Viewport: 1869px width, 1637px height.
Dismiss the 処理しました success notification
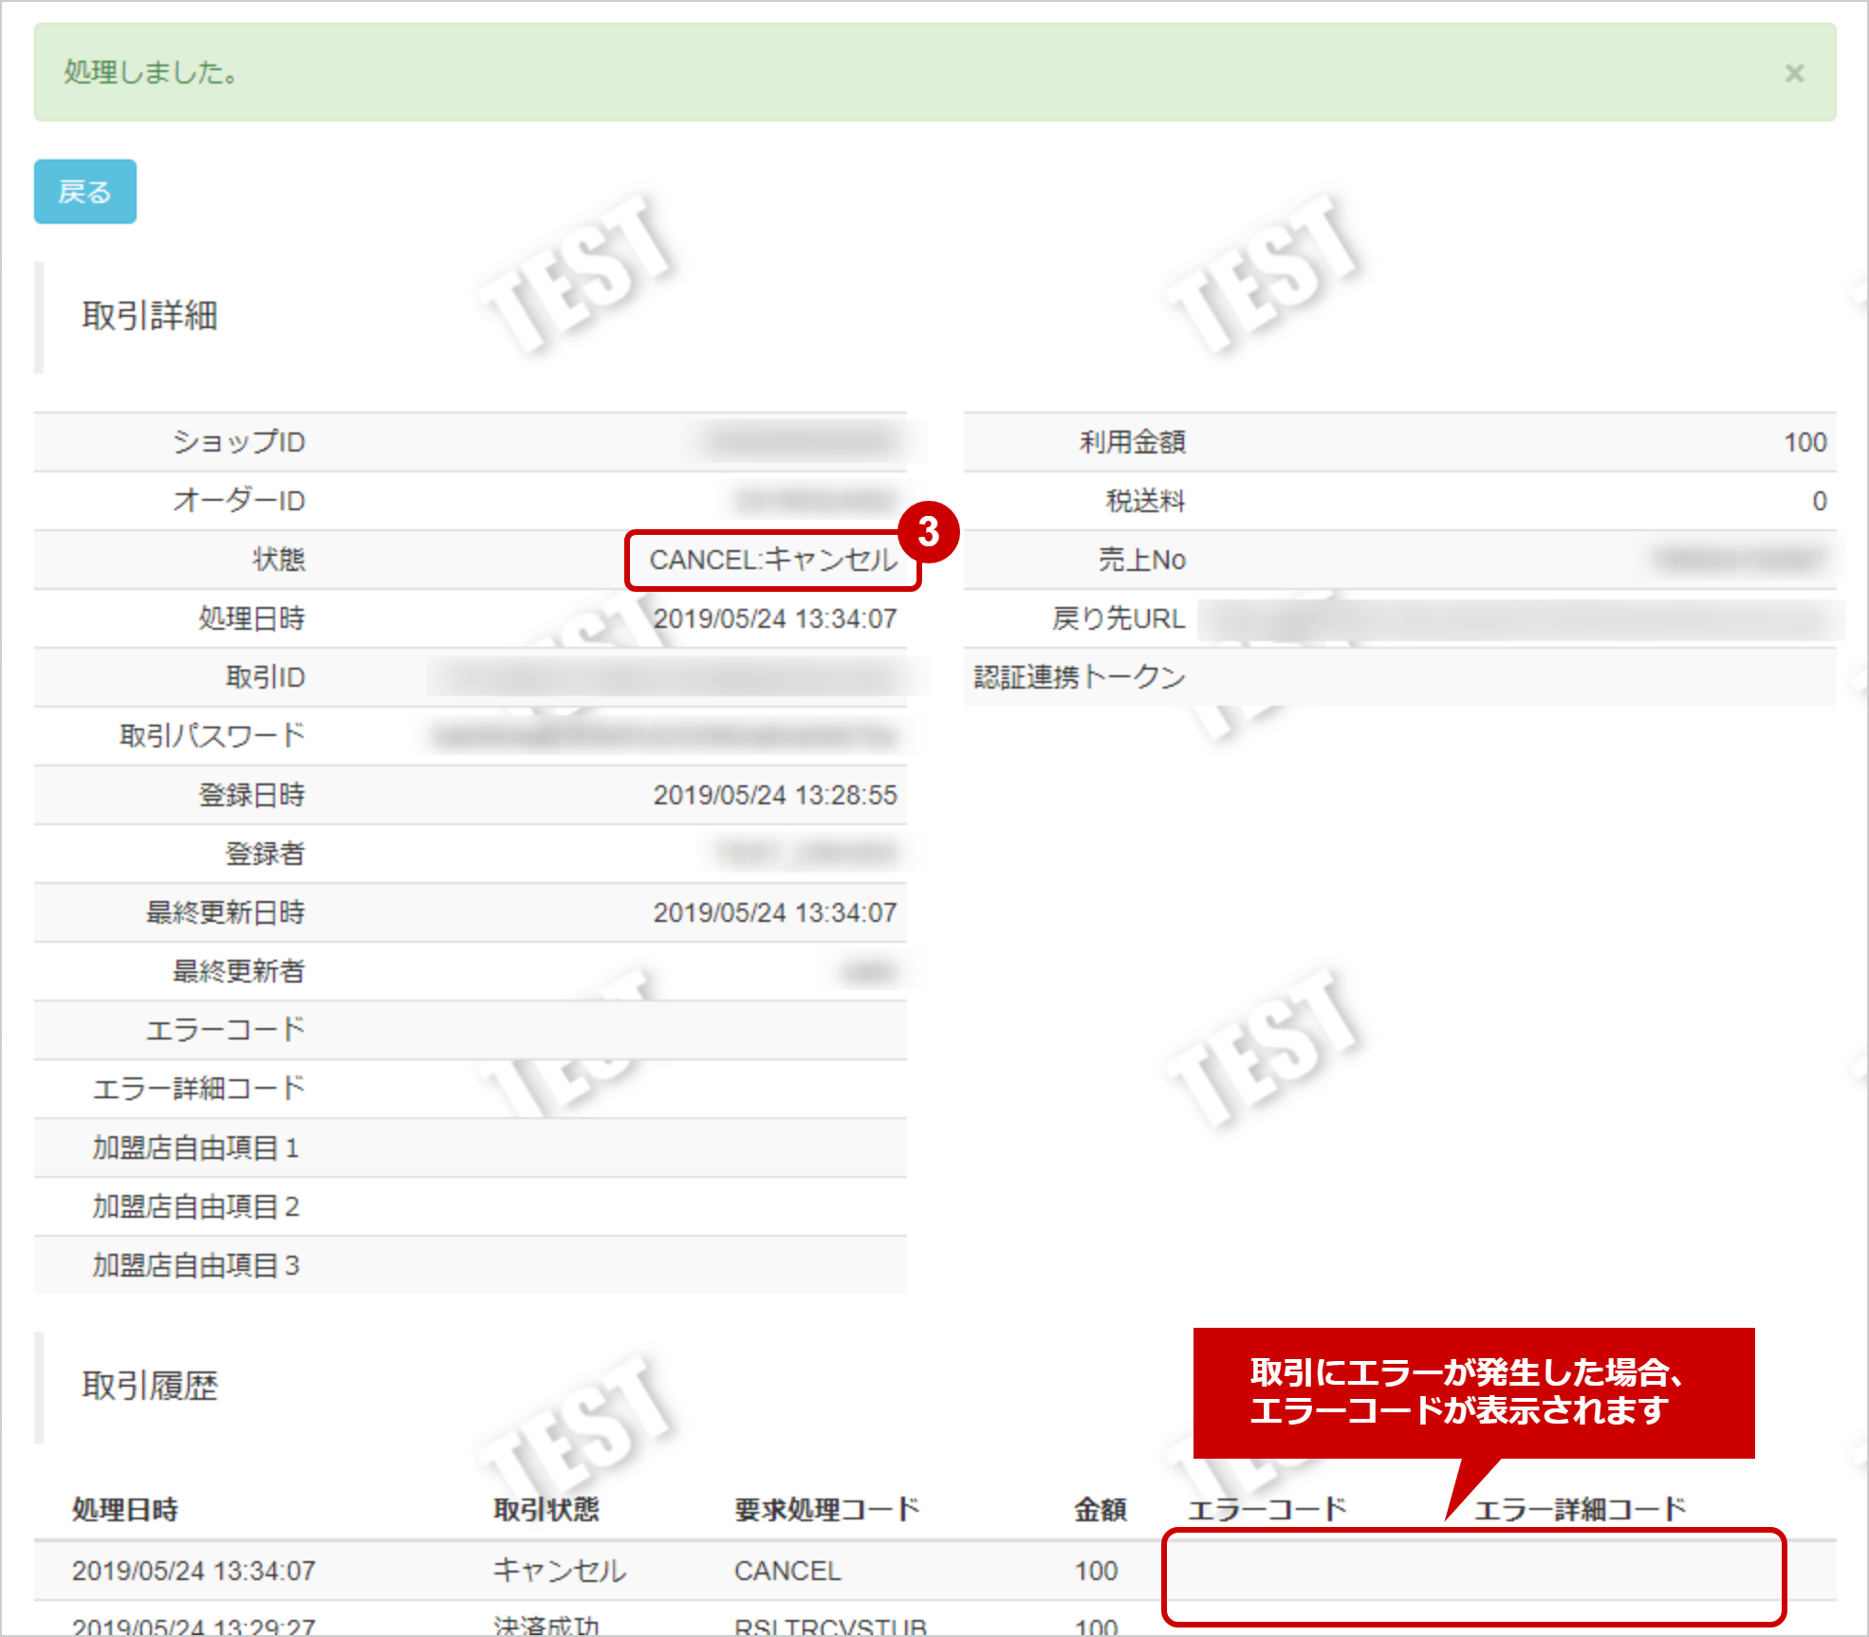[x=1793, y=74]
